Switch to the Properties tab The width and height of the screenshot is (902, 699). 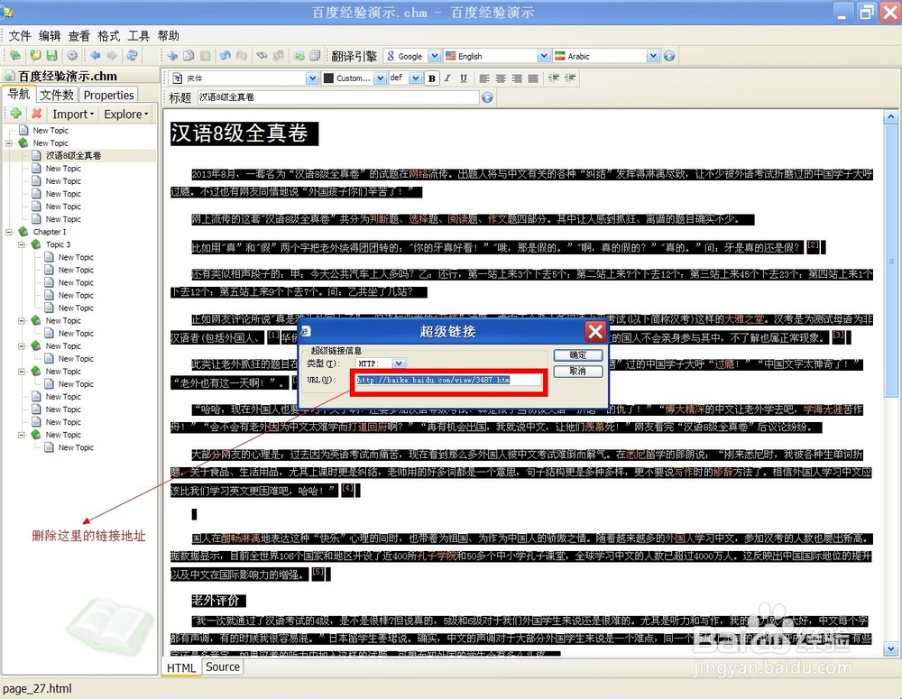click(108, 95)
